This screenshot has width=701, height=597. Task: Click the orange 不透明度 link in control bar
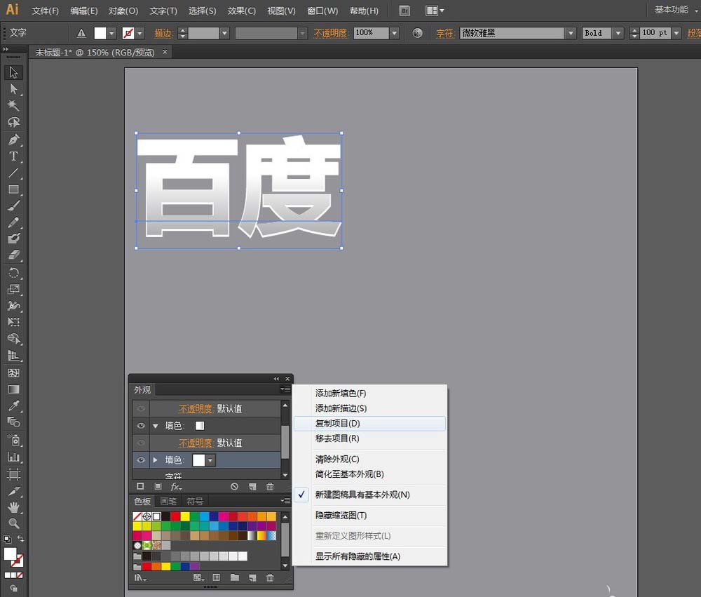pyautogui.click(x=331, y=33)
